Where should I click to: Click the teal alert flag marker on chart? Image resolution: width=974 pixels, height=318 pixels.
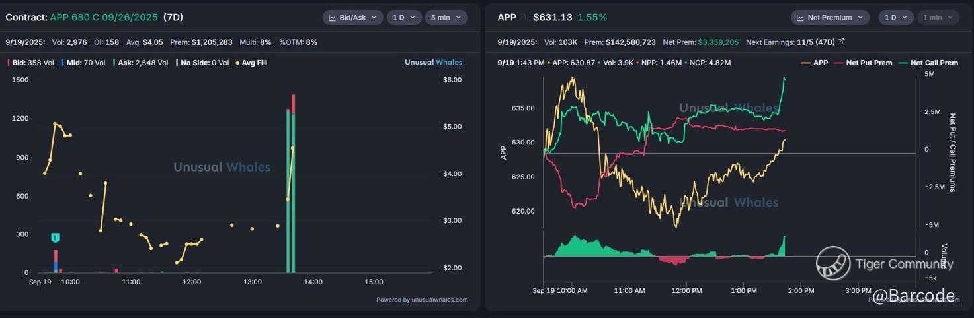click(x=56, y=238)
